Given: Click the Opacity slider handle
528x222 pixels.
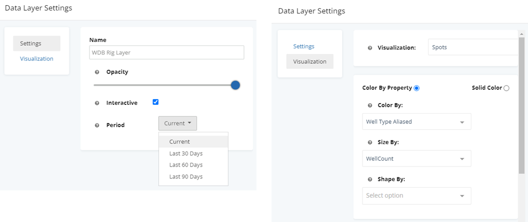Looking at the screenshot, I should point(235,85).
